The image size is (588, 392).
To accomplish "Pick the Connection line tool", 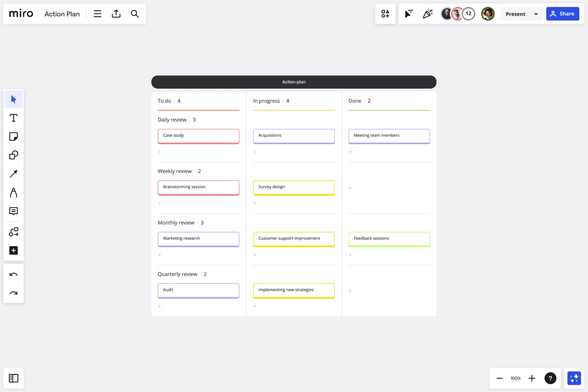I will coord(13,174).
